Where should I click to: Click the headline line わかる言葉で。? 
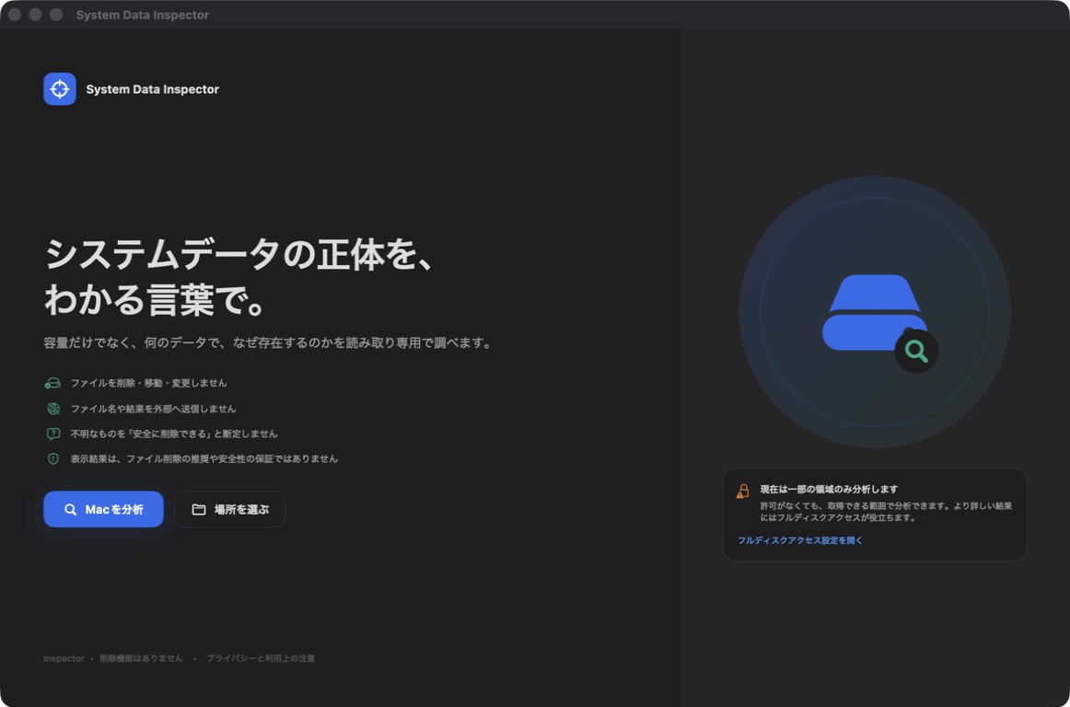click(155, 299)
